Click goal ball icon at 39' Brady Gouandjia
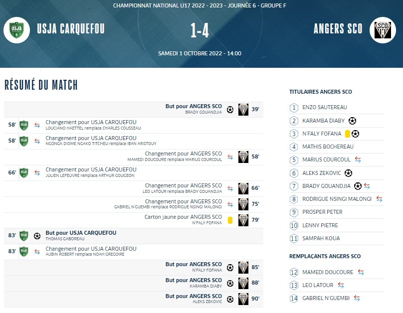 tap(230, 110)
